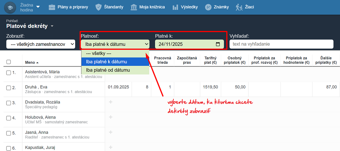Image resolution: width=340 pixels, height=151 pixels.
Task: Click the Výsledky bar chart icon
Action: point(175,7)
